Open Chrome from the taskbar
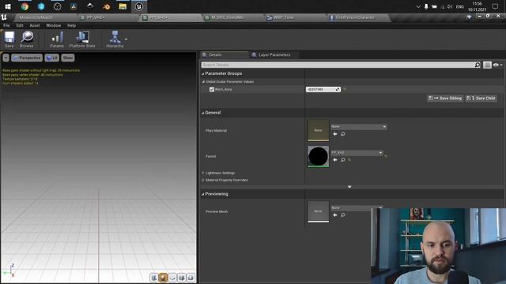Image resolution: width=506 pixels, height=284 pixels. click(x=25, y=6)
